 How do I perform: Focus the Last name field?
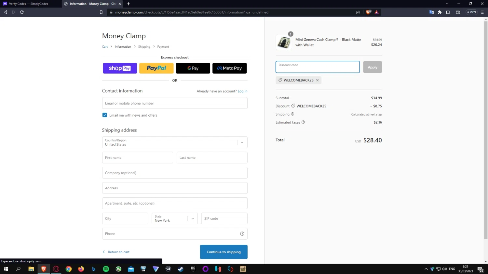(212, 157)
